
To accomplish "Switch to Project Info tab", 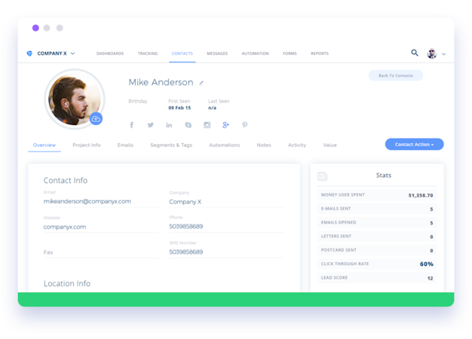I will pyautogui.click(x=87, y=145).
